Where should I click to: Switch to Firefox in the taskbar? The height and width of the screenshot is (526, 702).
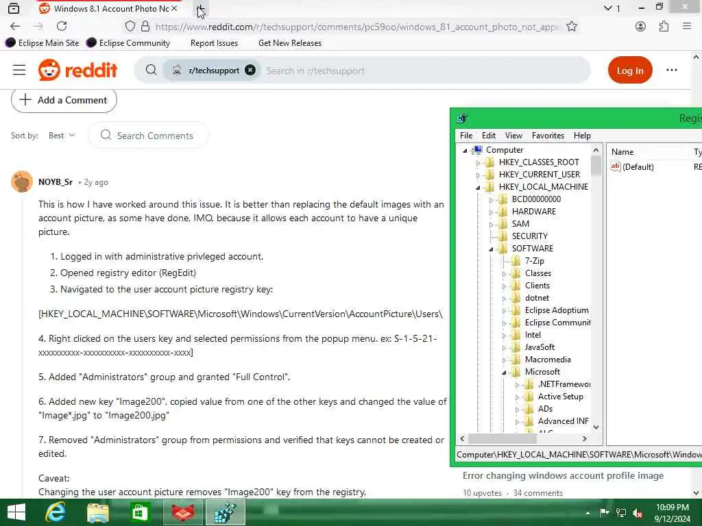(x=182, y=512)
